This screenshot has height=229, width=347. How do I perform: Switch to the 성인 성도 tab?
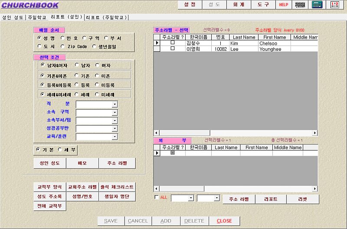coord(13,17)
